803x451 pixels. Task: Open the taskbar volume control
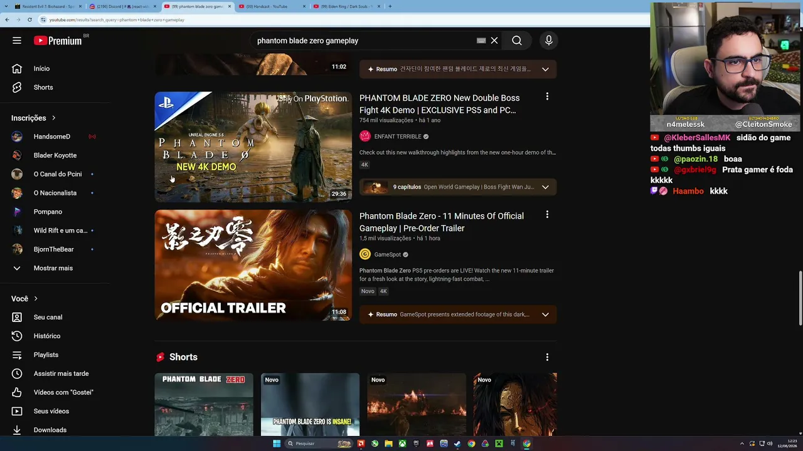(770, 443)
